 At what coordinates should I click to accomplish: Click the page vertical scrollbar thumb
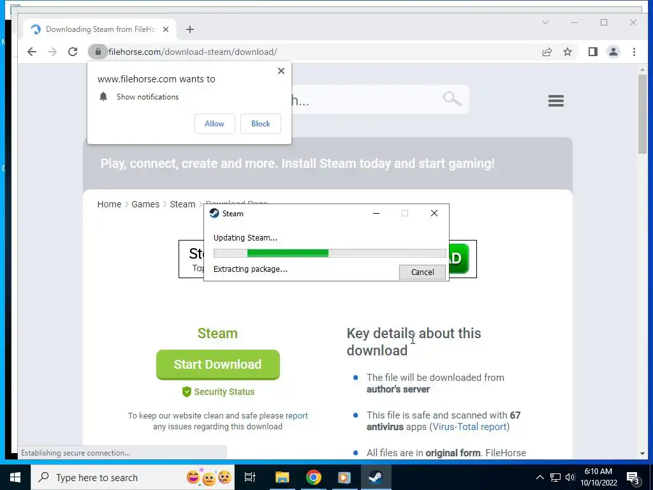[643, 114]
